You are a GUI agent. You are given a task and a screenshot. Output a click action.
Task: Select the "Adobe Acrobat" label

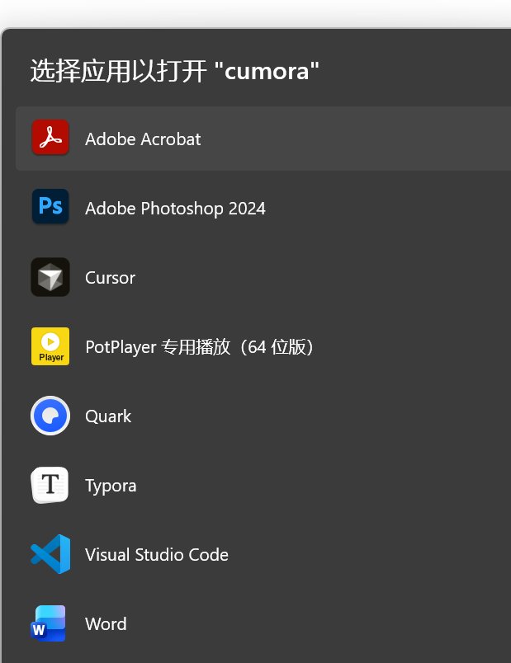(143, 139)
